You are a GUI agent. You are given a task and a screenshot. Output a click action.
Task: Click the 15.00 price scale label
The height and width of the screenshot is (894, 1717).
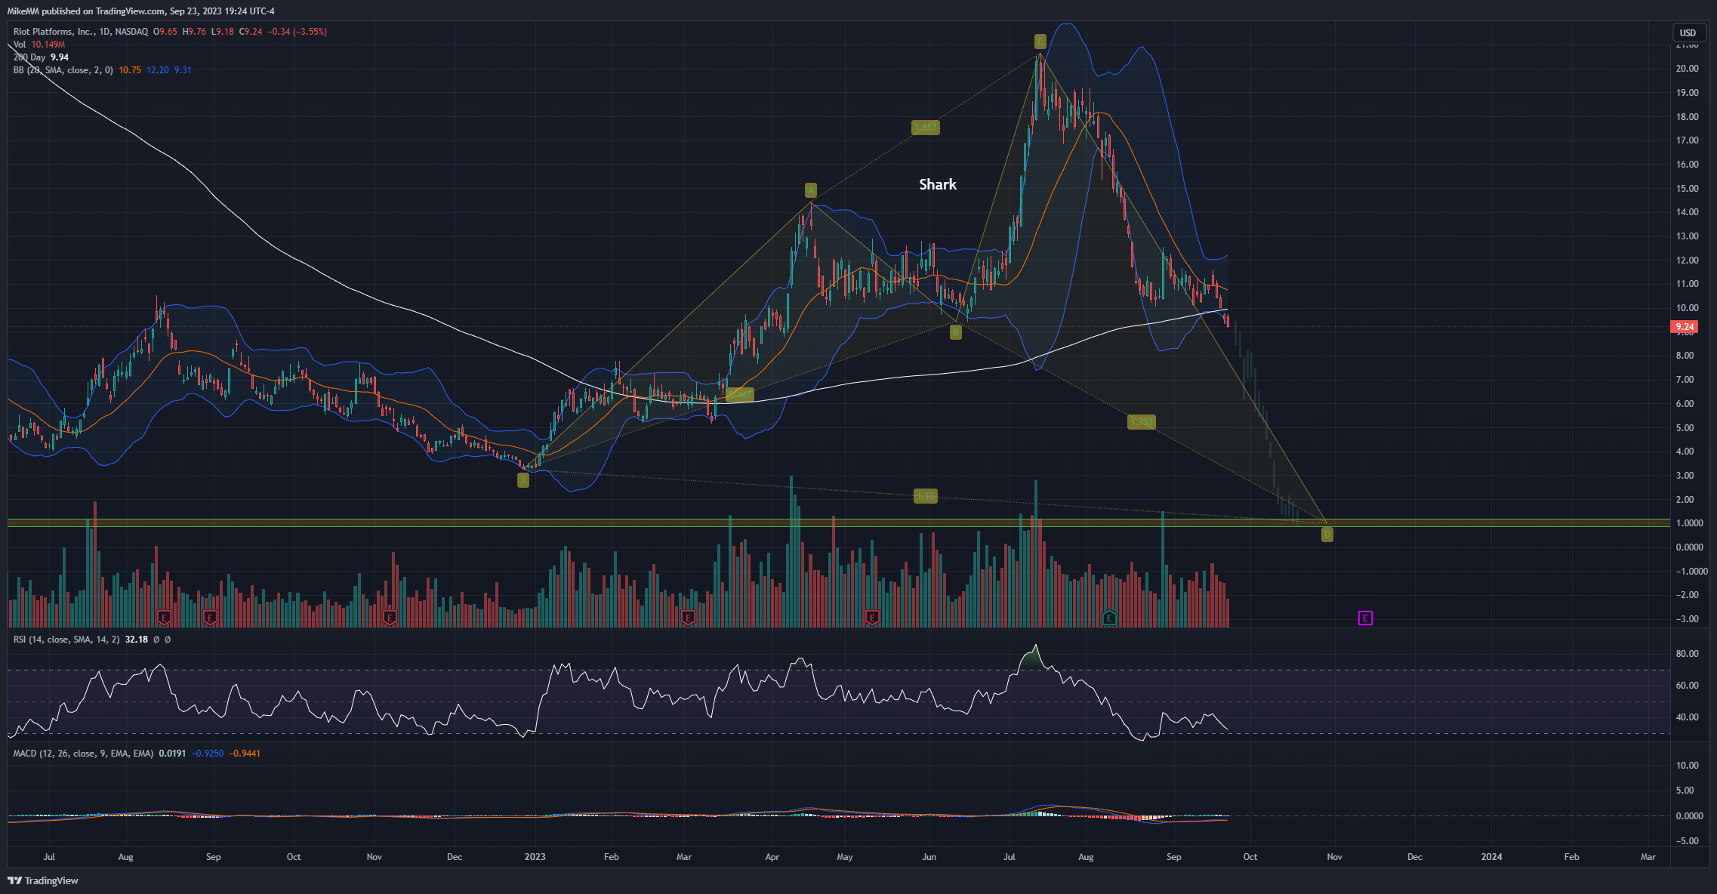(x=1688, y=189)
